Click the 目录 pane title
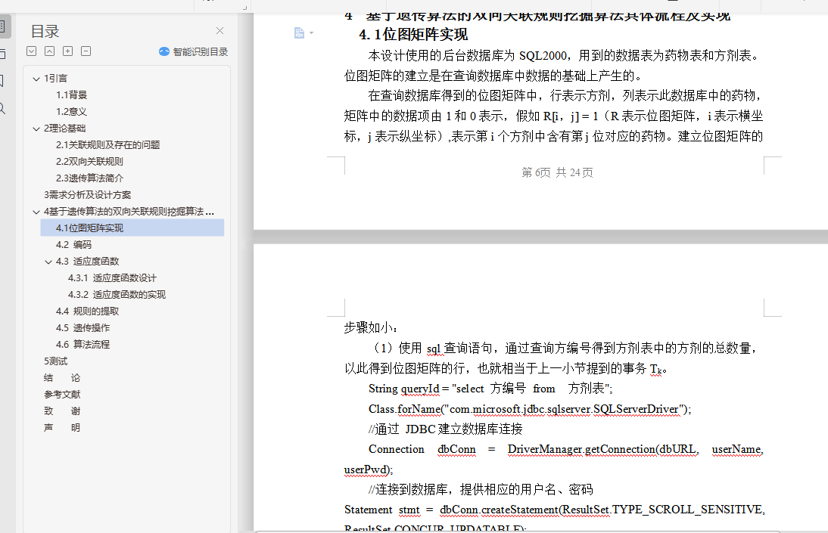This screenshot has height=533, width=828. 45,31
